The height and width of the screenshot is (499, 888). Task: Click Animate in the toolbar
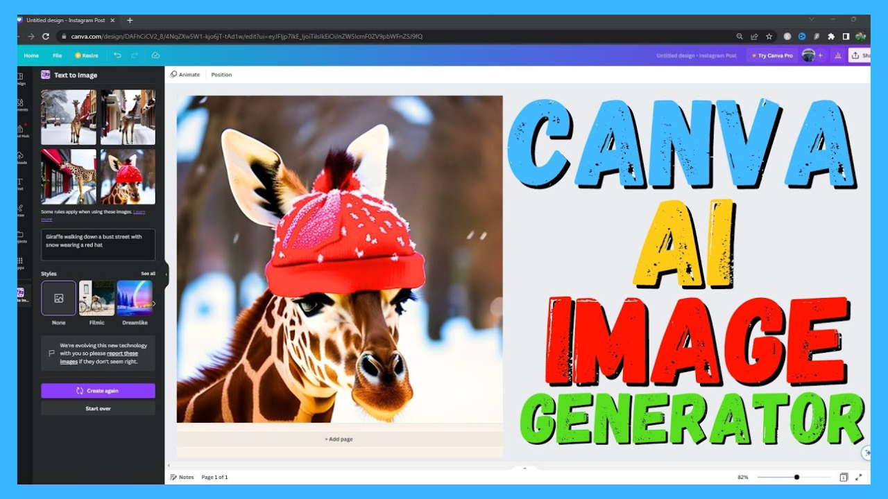[185, 74]
